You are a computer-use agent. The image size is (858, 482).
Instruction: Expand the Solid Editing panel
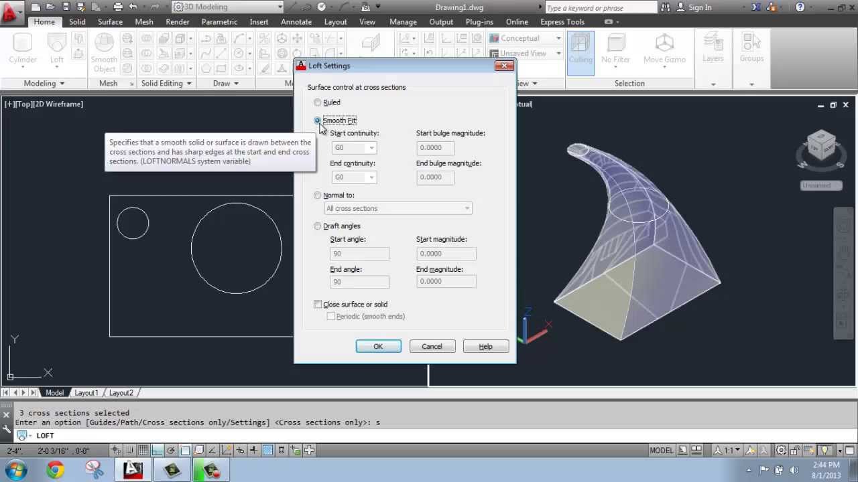tap(166, 83)
